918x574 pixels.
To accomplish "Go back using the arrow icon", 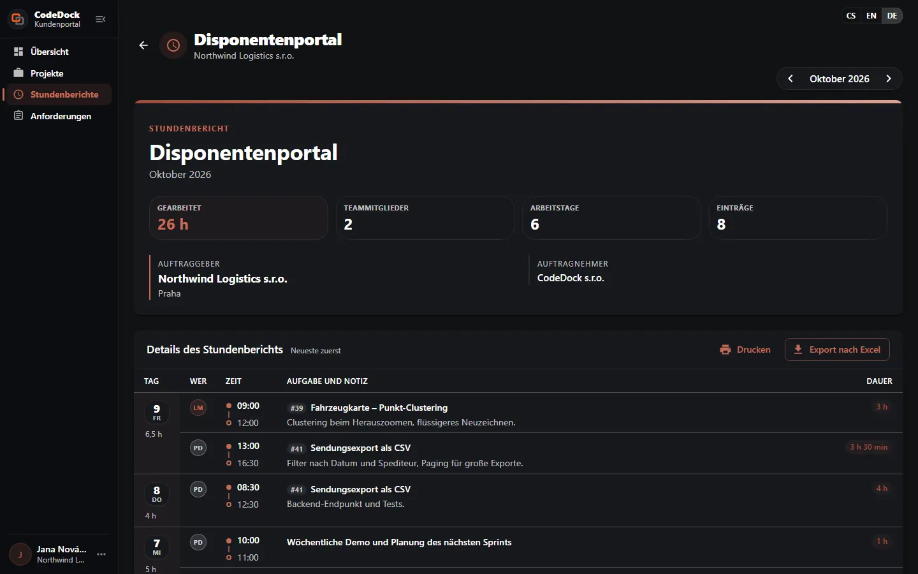I will (143, 45).
